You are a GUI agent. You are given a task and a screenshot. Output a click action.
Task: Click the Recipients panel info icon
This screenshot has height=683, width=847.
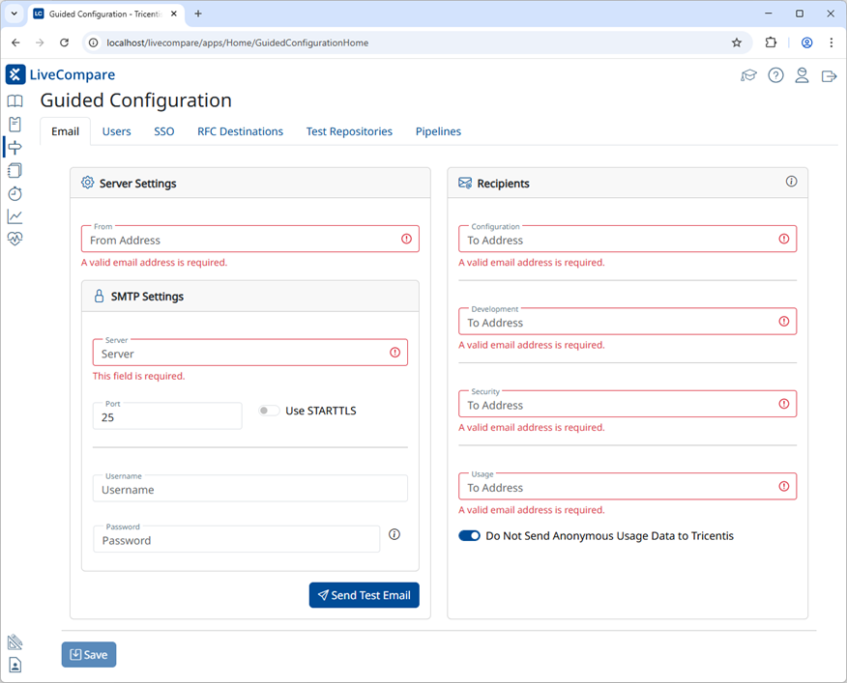[x=791, y=182]
